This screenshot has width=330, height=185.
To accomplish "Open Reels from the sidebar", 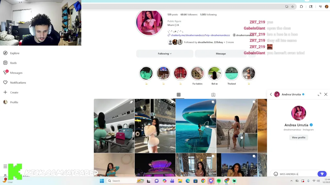I will click(x=10, y=63).
